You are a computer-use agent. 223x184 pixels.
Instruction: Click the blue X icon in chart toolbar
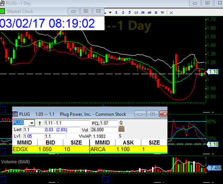pos(171,12)
